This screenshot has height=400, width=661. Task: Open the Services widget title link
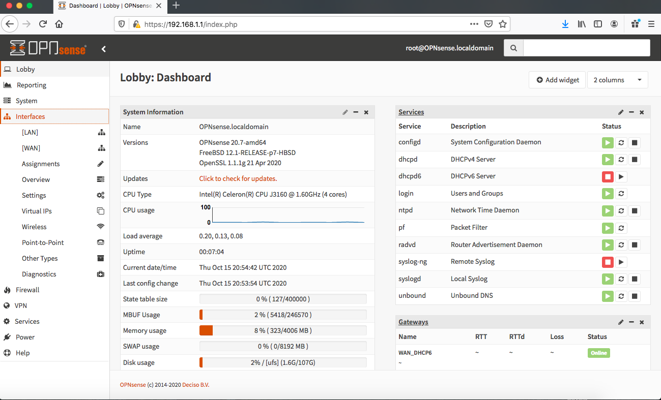(411, 112)
